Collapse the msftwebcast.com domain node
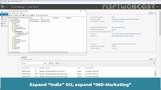The width and height of the screenshot is (161, 90). tap(9, 21)
